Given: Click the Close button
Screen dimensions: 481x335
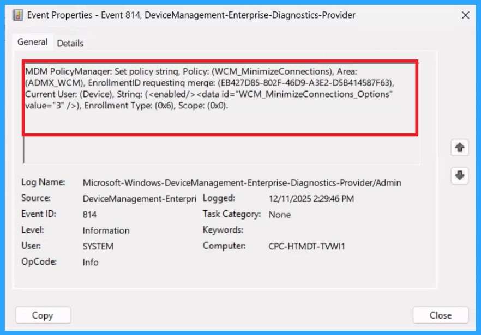Looking at the screenshot, I should 440,315.
